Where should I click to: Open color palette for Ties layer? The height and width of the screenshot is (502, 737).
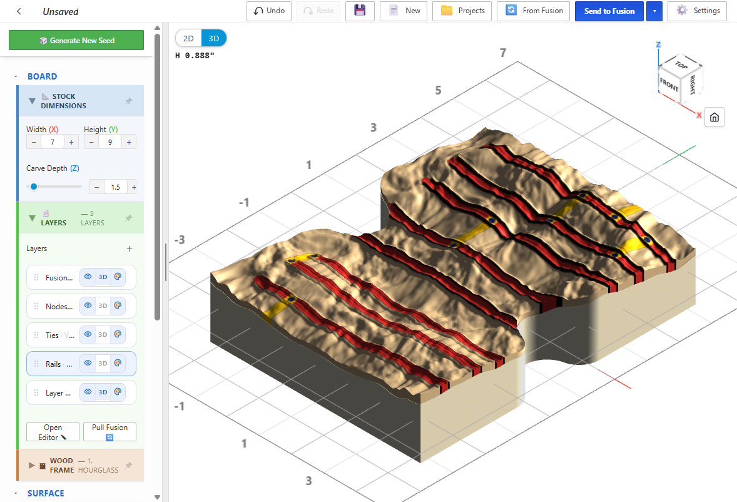[118, 335]
